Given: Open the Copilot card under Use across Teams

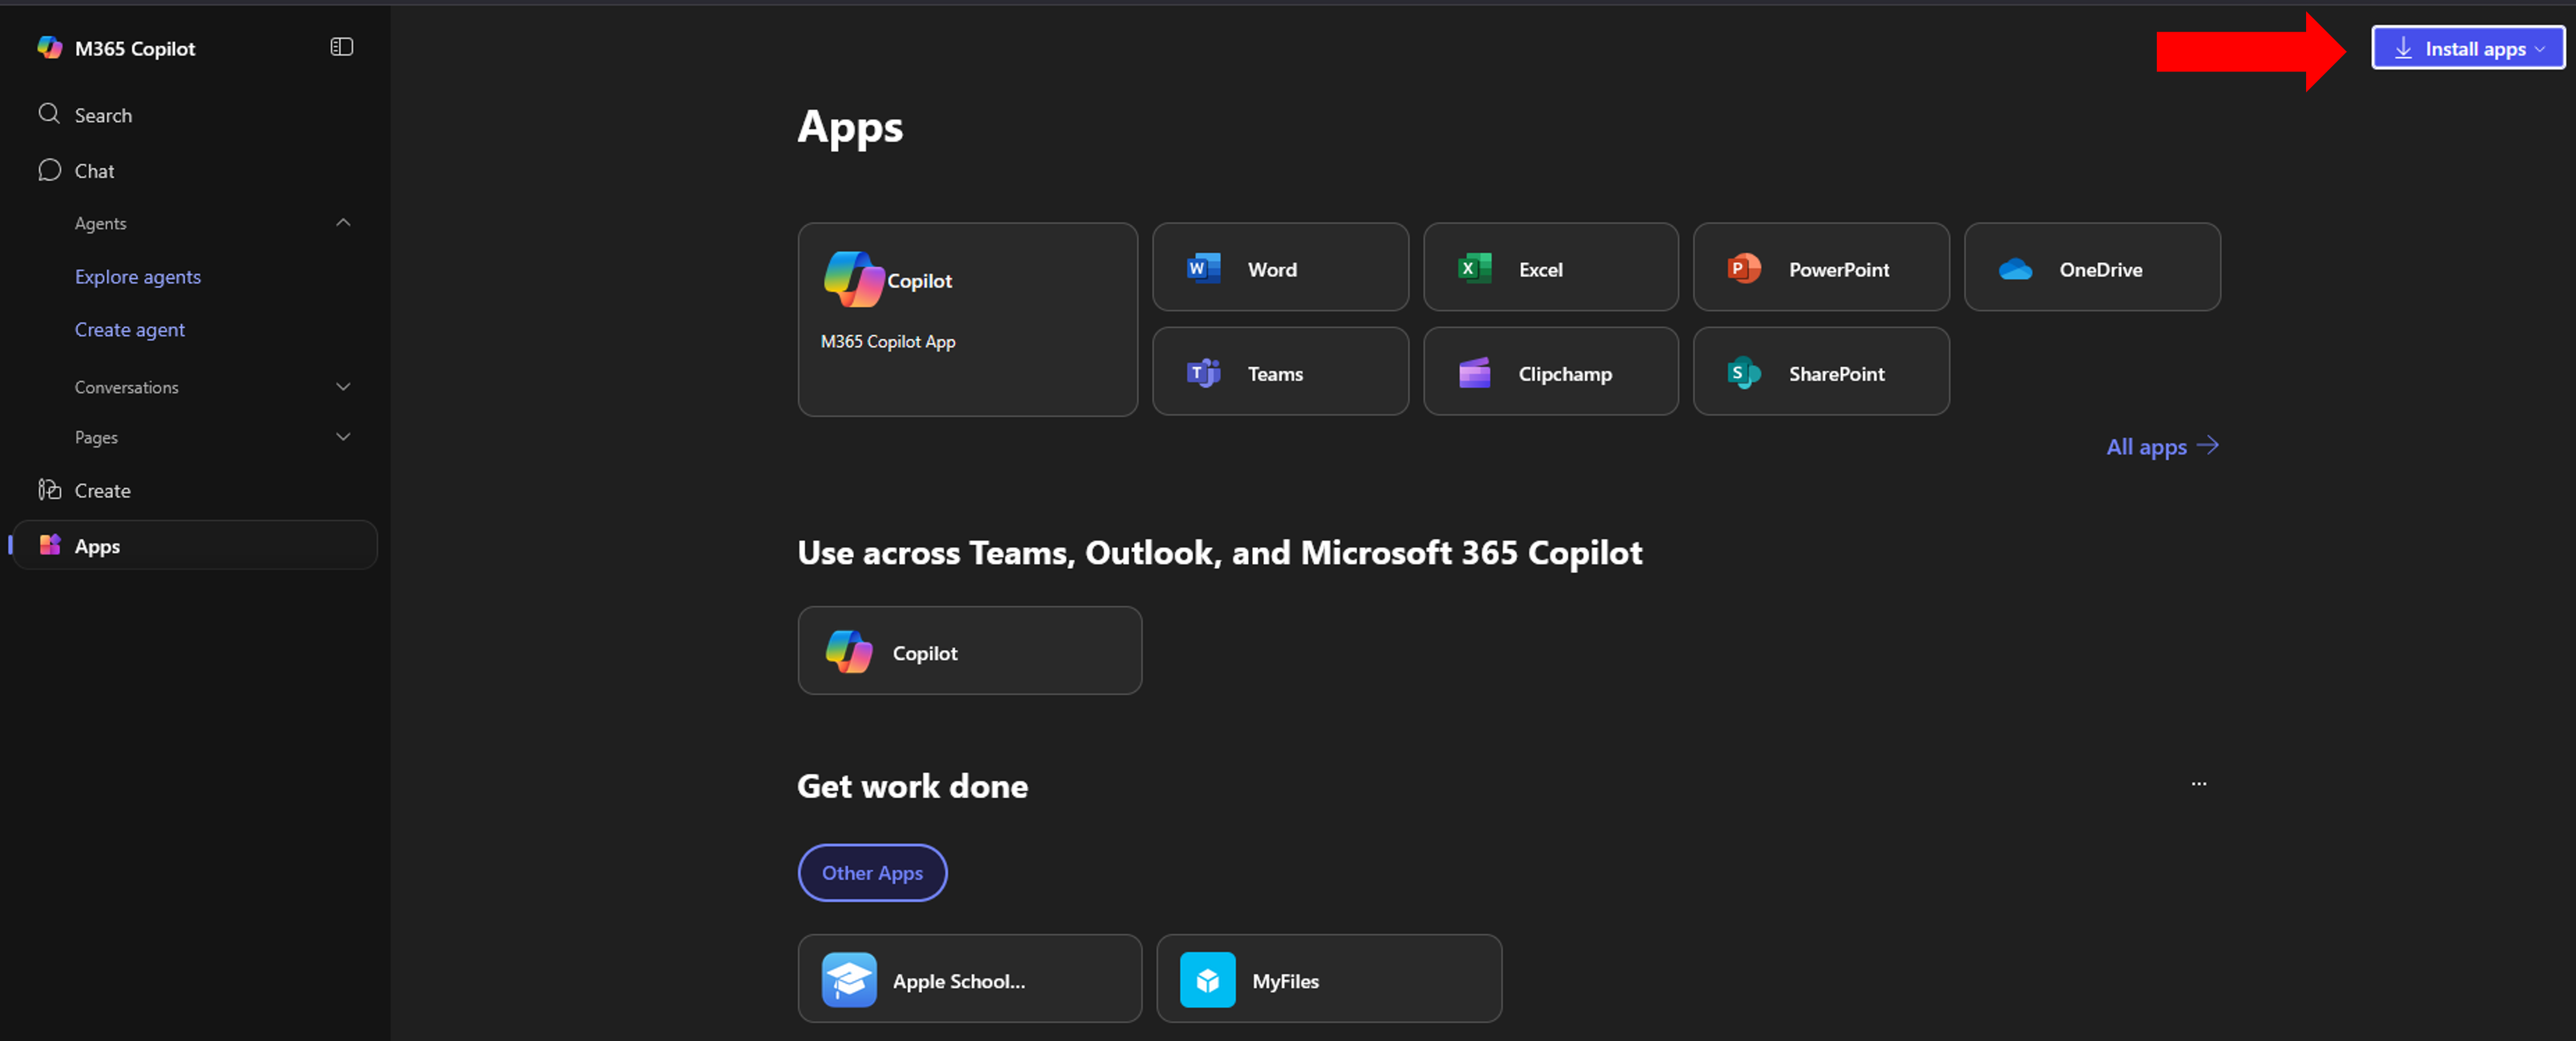Looking at the screenshot, I should coord(969,650).
